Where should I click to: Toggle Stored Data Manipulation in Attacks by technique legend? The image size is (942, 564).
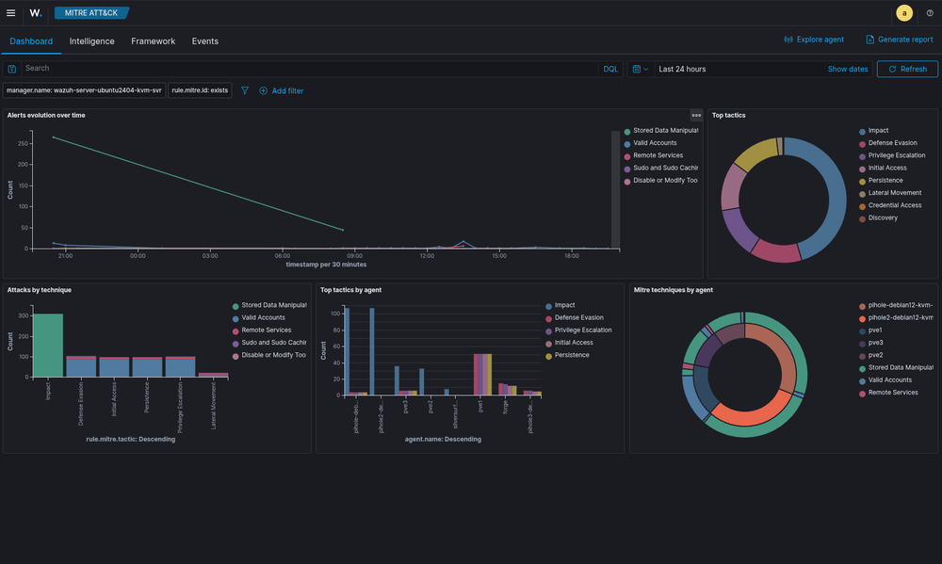click(x=269, y=306)
